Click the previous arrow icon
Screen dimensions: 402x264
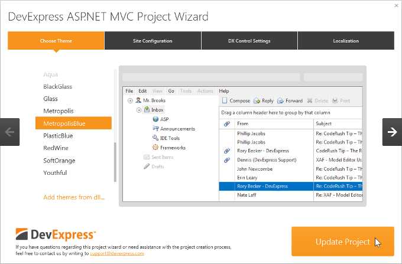point(9,132)
